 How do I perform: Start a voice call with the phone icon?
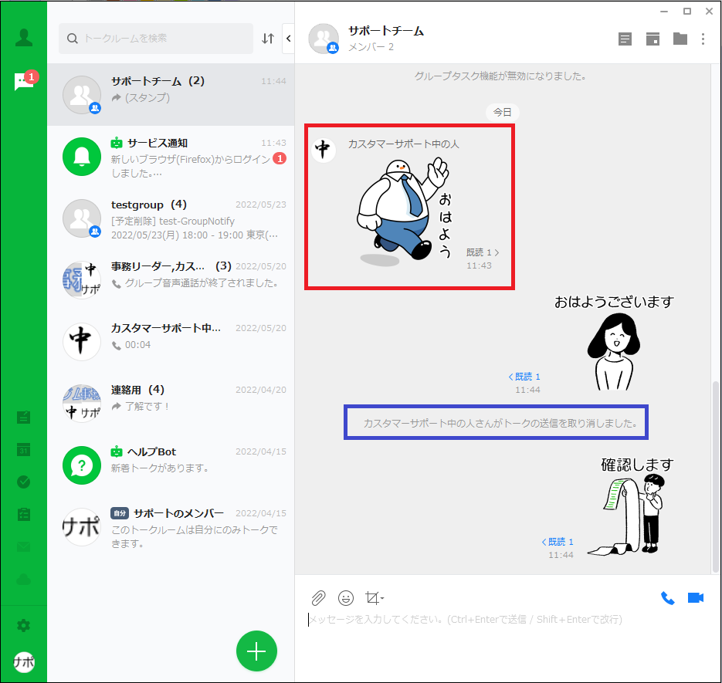tap(667, 598)
